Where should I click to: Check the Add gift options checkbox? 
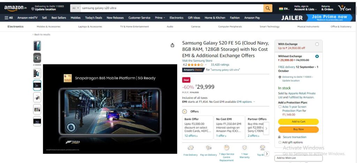pos(280,142)
